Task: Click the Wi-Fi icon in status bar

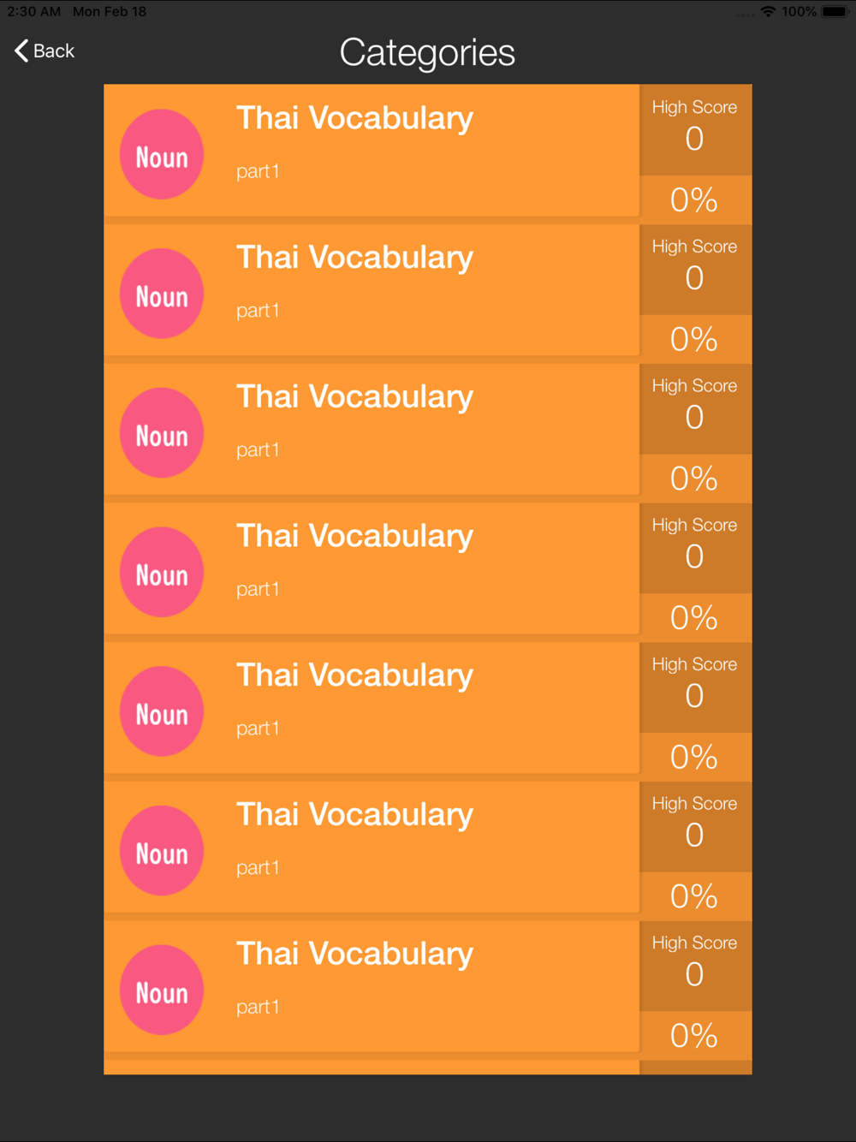Action: tap(768, 12)
